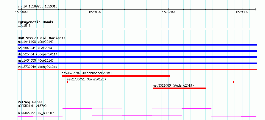Viewport: 265px width, 120px height.
Task: Click the red bar for nsv3328085
Action: (x=180, y=88)
